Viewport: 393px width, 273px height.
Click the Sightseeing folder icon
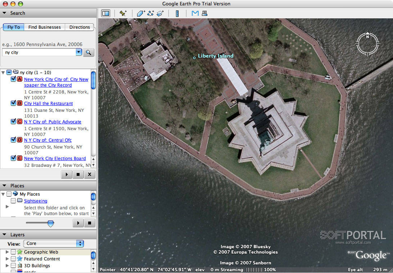click(x=20, y=200)
